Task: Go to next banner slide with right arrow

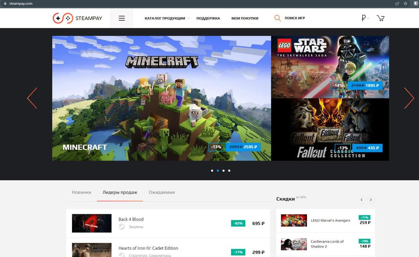Action: coord(409,98)
